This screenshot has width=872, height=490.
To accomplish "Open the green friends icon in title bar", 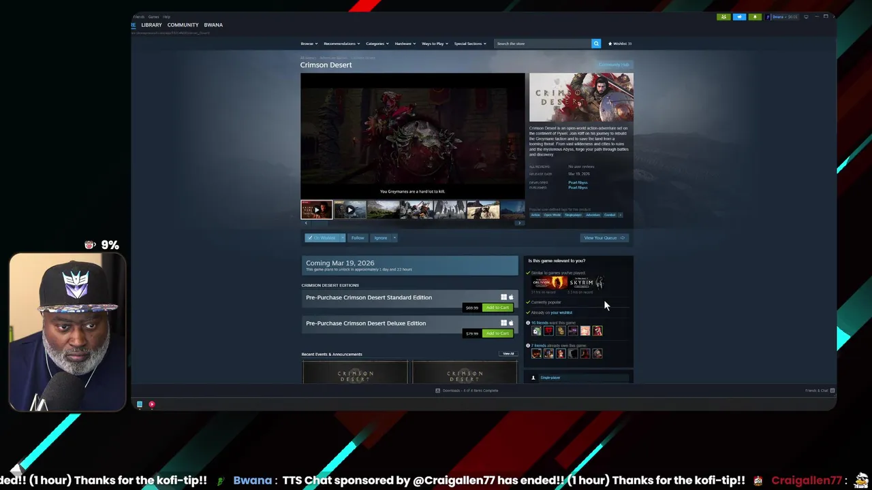I will pyautogui.click(x=723, y=16).
